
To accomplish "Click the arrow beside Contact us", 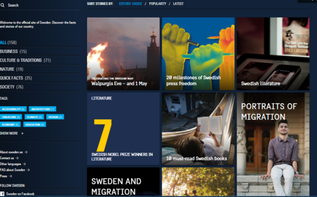I will [x=17, y=158].
